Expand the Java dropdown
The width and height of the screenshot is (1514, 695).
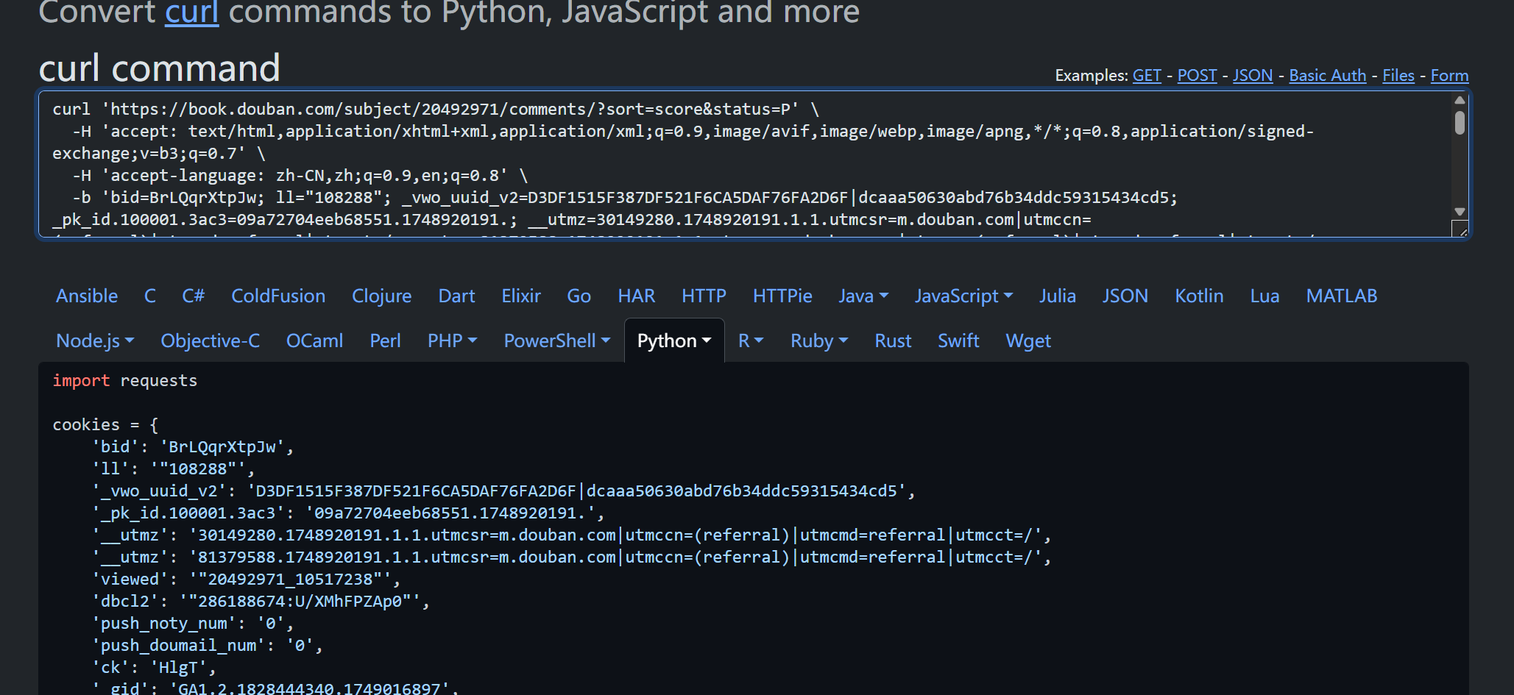[863, 296]
